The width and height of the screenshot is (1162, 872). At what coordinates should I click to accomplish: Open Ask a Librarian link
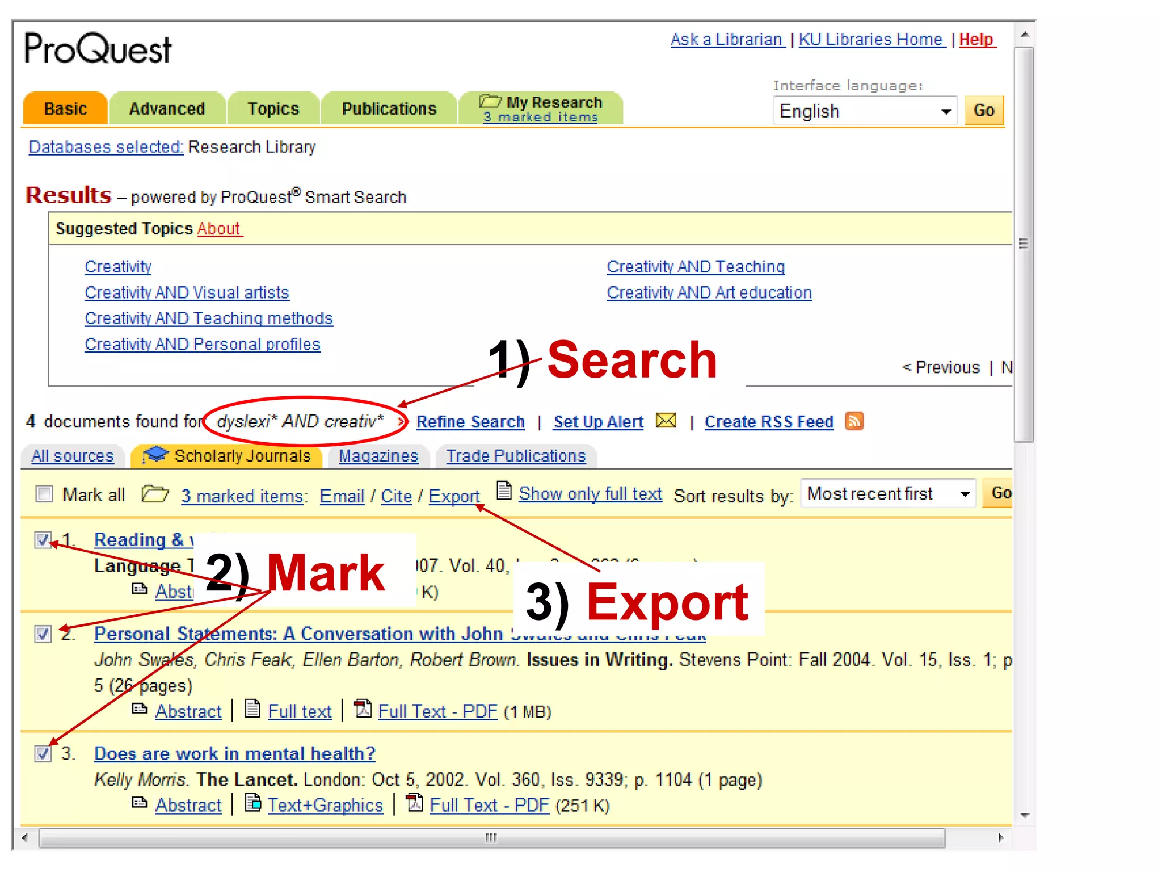point(727,39)
